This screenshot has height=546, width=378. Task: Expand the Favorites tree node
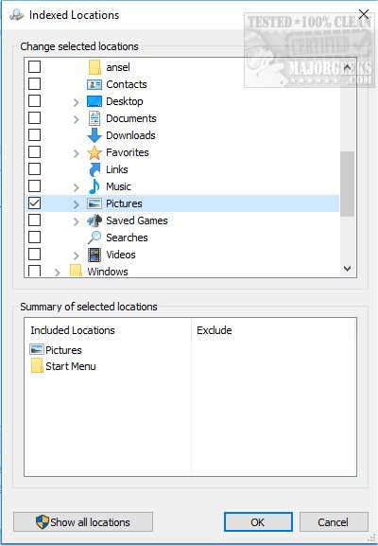click(77, 153)
